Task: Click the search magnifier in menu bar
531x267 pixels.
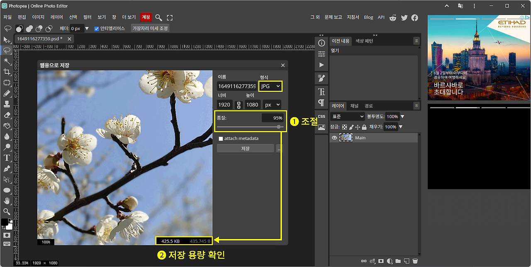Action: (x=158, y=17)
